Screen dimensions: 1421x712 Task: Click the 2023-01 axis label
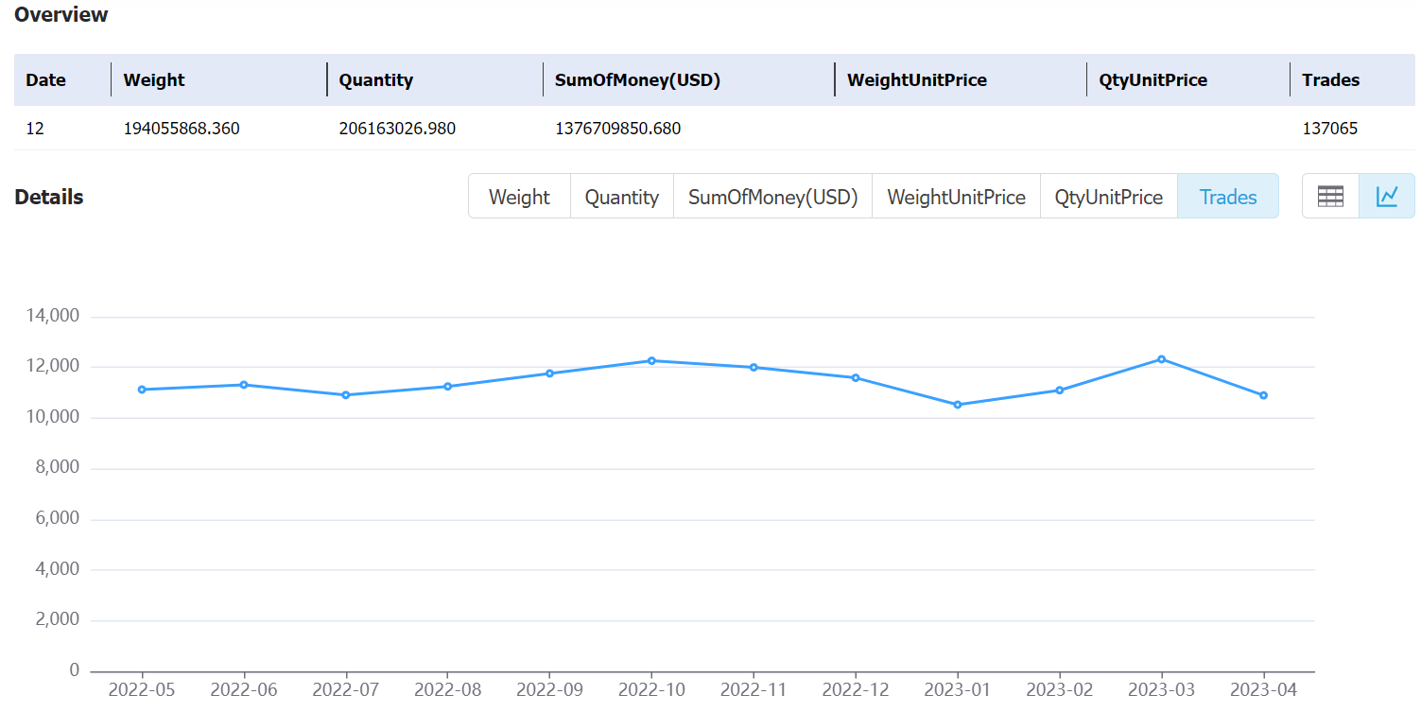pyautogui.click(x=958, y=690)
